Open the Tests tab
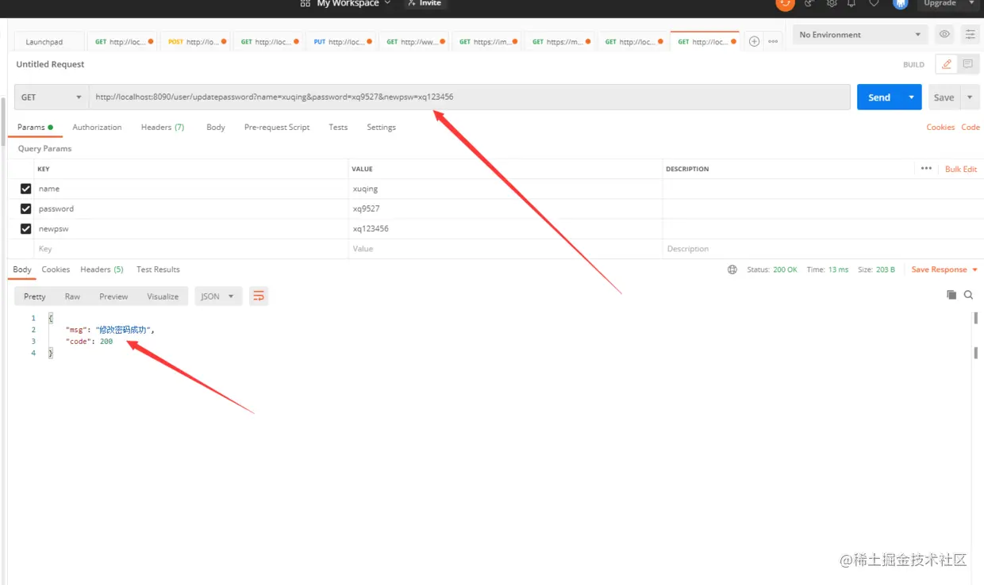 (338, 127)
